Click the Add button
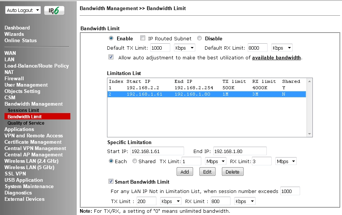The image size is (342, 215). tap(185, 172)
